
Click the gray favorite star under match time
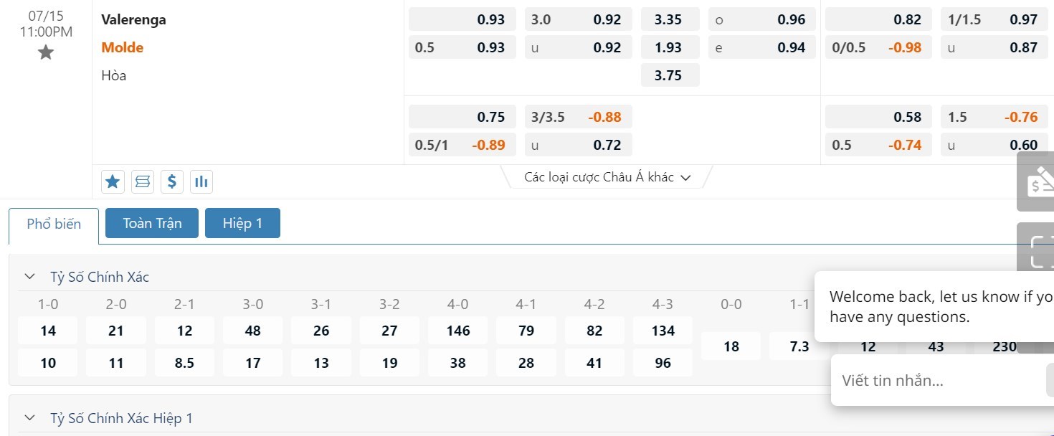tap(46, 52)
